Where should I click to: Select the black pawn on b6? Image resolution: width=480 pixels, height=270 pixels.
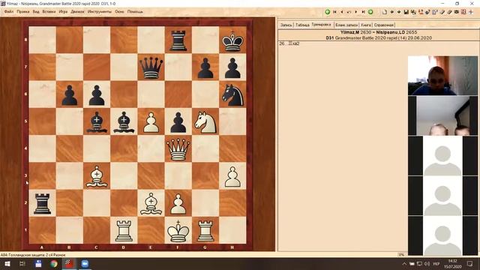point(70,95)
